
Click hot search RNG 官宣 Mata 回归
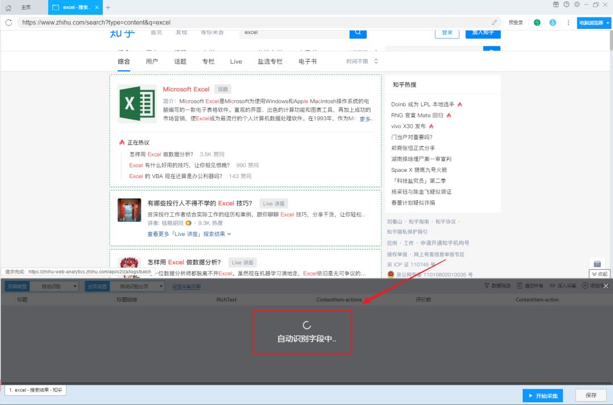pyautogui.click(x=417, y=115)
